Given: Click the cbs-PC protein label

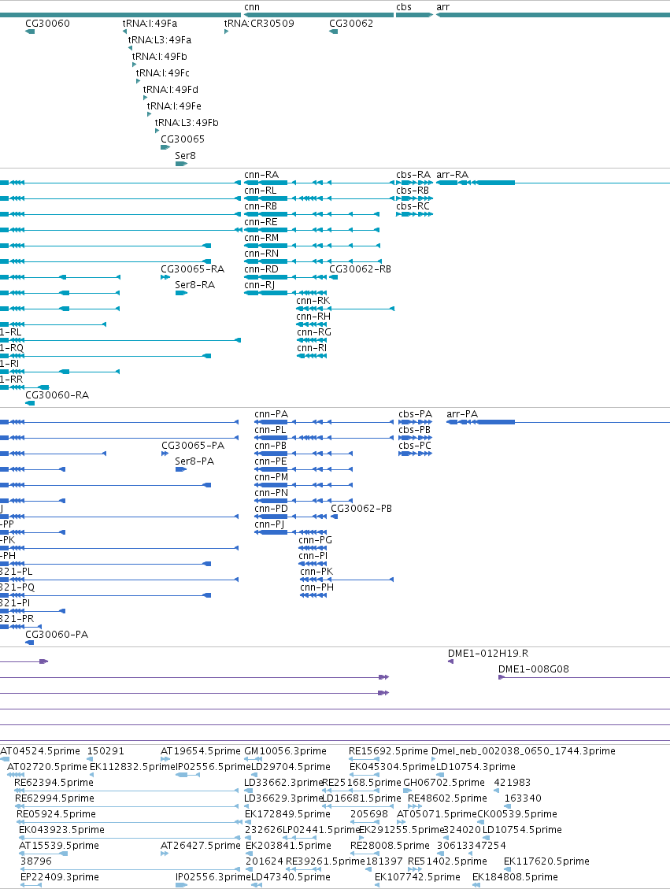Looking at the screenshot, I should (415, 446).
